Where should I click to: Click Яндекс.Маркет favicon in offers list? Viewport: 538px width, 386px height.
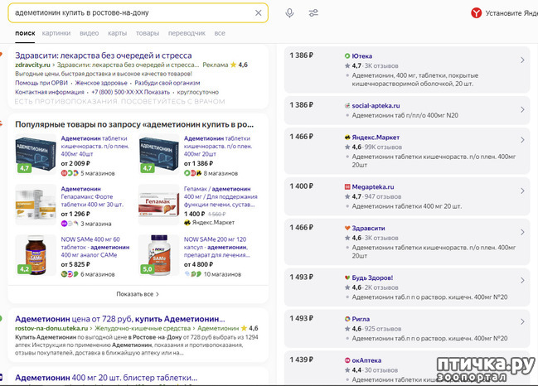pyautogui.click(x=347, y=138)
